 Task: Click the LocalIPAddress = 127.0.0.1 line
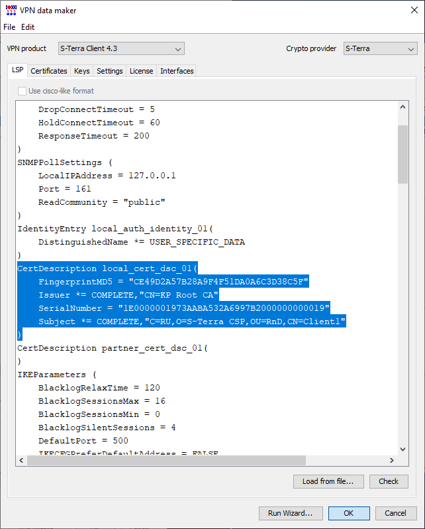(x=107, y=176)
